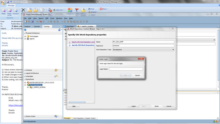Click the wizard steps horizontal scrollbar
220x124 pixels.
tap(77, 102)
